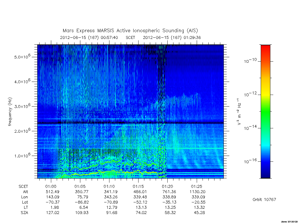The image size is (298, 223).
Task: Click the longitude value '343.26'
Action: coord(111,197)
